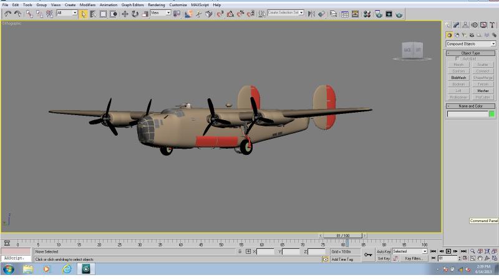Toggle Auto Key animation mode
Image resolution: width=499 pixels, height=280 pixels.
point(384,251)
